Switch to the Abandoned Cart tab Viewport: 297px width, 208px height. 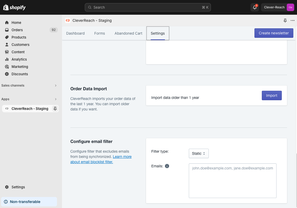128,33
